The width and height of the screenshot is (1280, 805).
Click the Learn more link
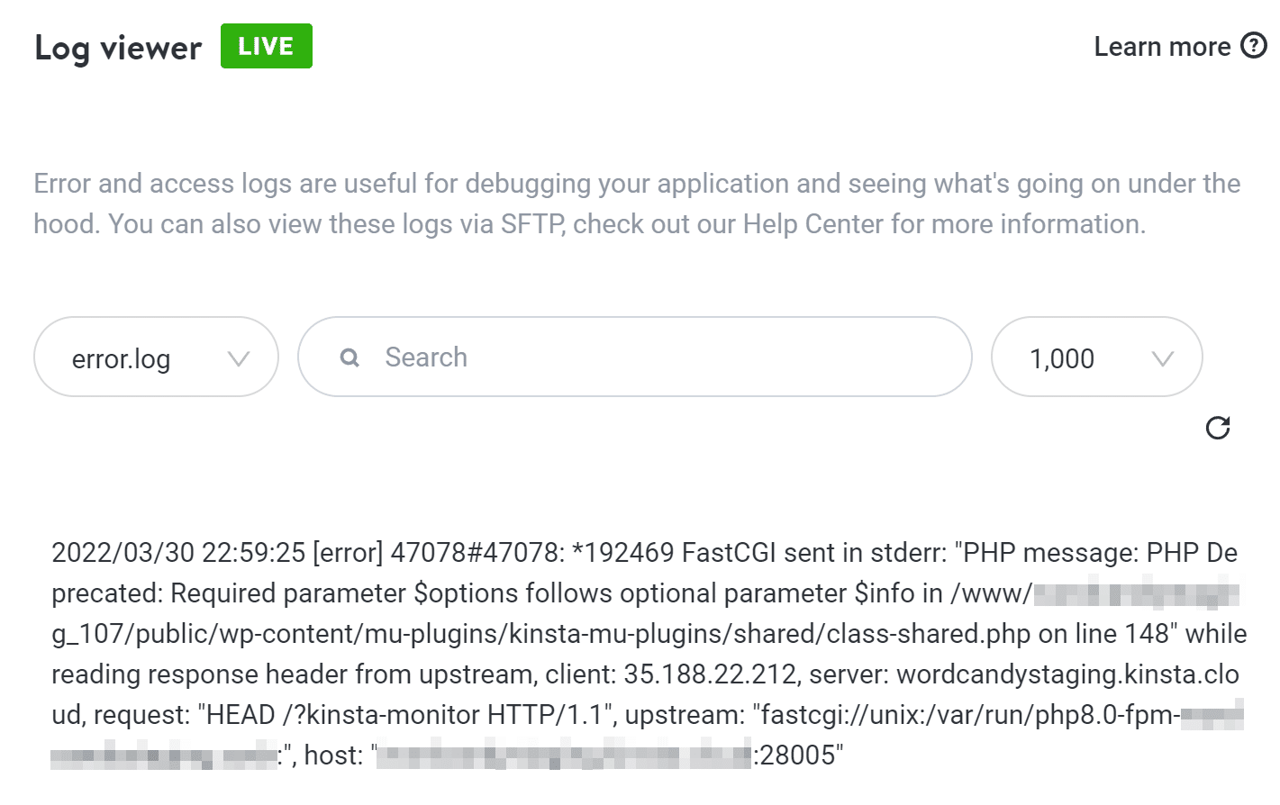[1163, 46]
